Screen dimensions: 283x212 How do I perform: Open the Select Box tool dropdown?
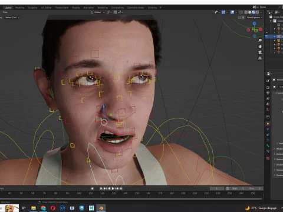pos(12,18)
